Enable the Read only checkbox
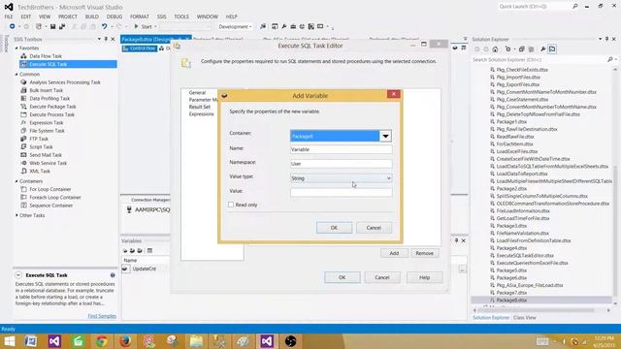Screen dimensions: 621x349 pos(231,205)
